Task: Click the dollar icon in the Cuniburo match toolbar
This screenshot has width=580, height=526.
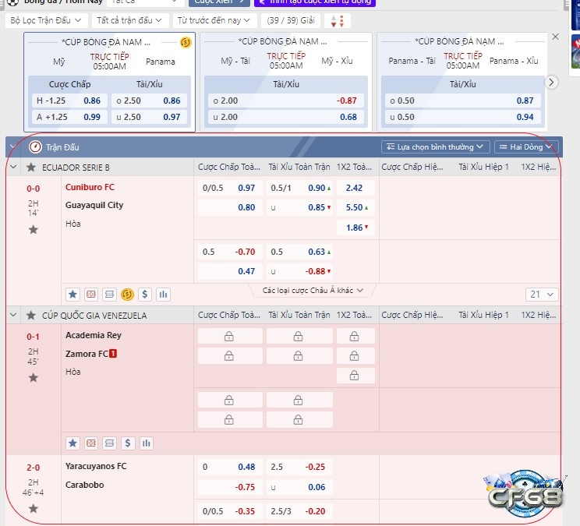Action: 145,295
